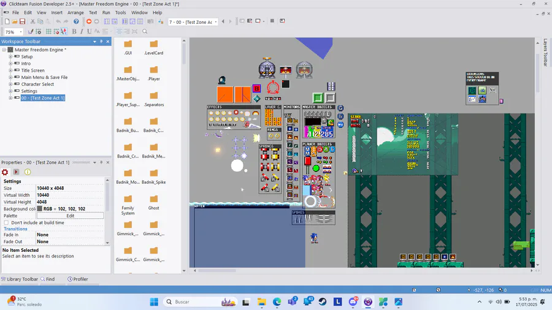The height and width of the screenshot is (310, 552).
Task: Toggle the highlighted font tool icon
Action: click(x=63, y=32)
